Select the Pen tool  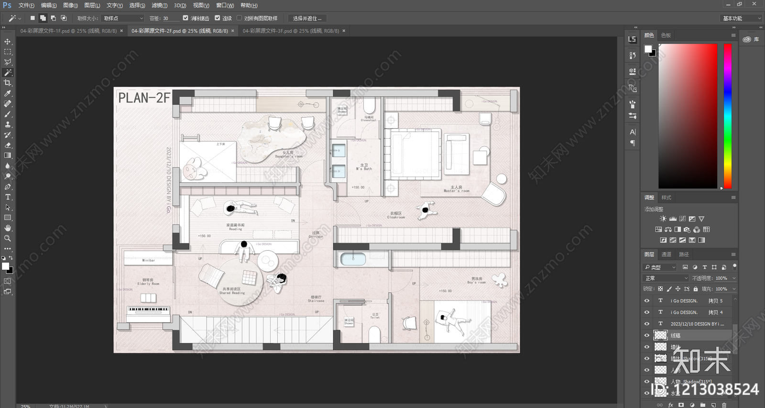[x=8, y=187]
